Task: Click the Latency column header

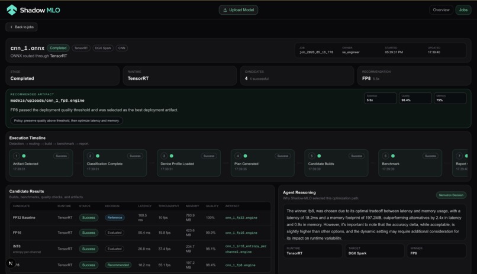Action: pyautogui.click(x=145, y=206)
